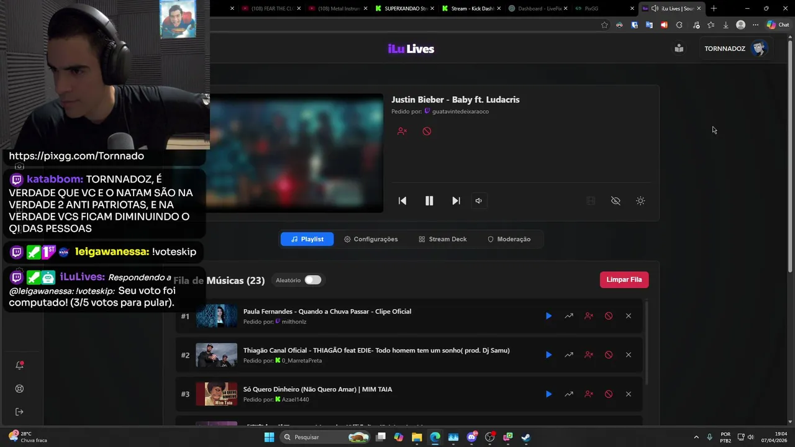Screen dimensions: 795x447
Task: Open File Explorer from the taskbar
Action: [417, 437]
